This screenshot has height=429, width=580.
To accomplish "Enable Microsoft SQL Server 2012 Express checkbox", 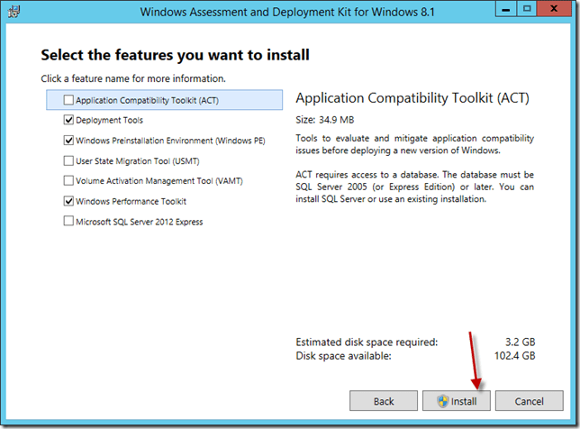I will 69,222.
